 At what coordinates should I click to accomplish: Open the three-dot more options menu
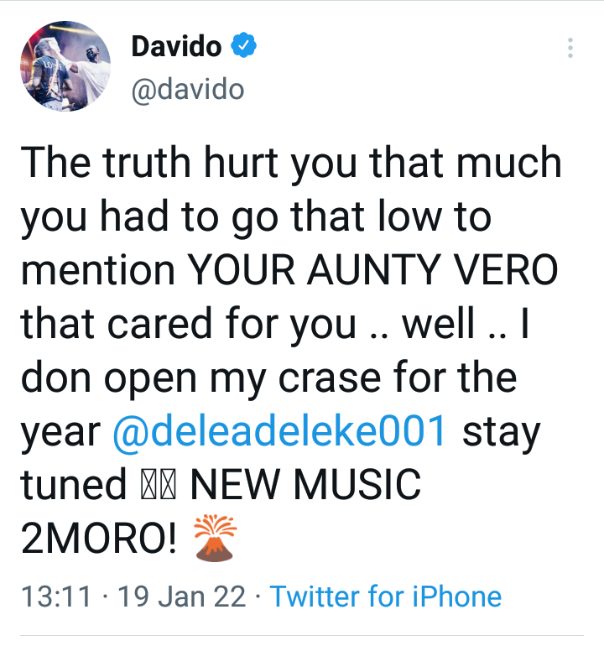(570, 48)
